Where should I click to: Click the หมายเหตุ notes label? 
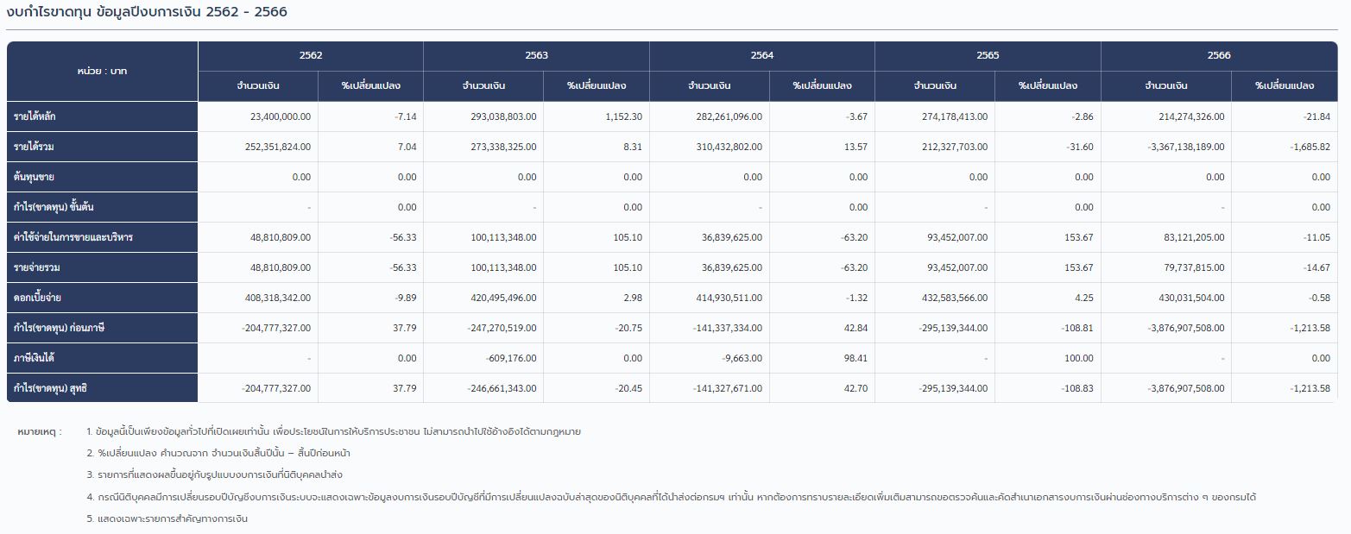pyautogui.click(x=39, y=431)
